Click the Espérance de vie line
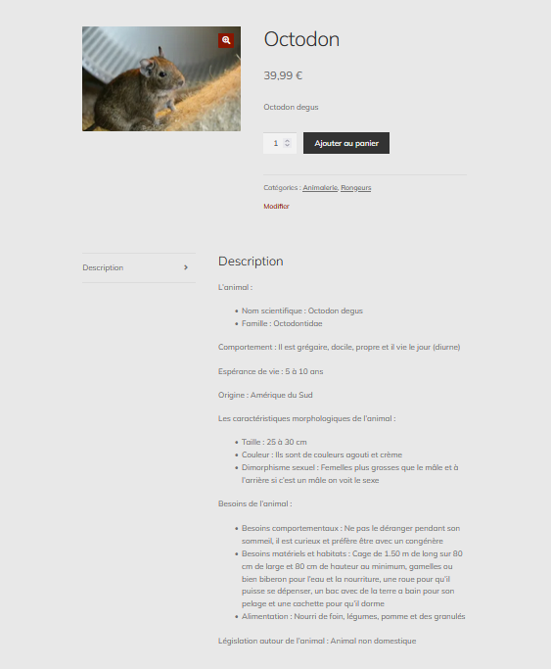 pyautogui.click(x=270, y=371)
